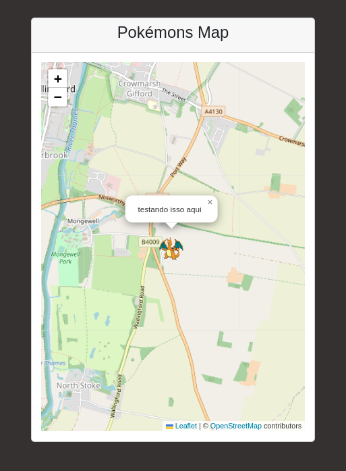
Task: Open the Leaflet link
Action: pos(186,426)
